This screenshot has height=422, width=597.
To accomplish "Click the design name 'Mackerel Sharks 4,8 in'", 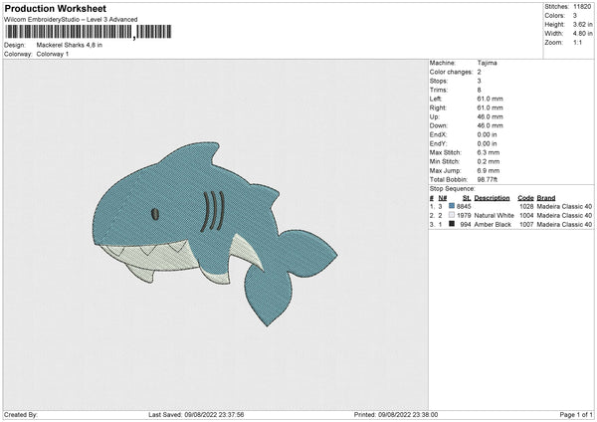I will pyautogui.click(x=70, y=45).
